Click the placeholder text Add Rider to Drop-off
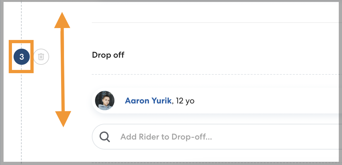 tap(166, 137)
